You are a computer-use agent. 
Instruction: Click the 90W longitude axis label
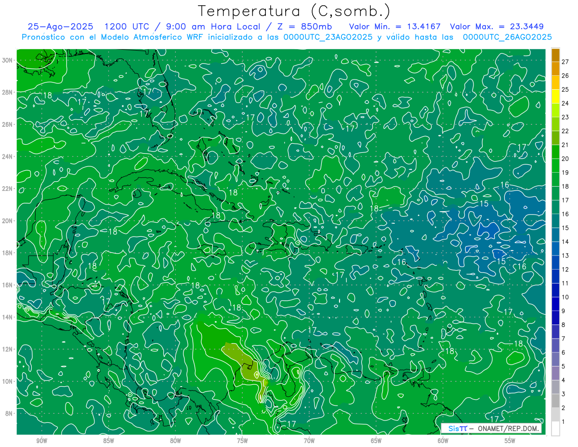tap(42, 441)
